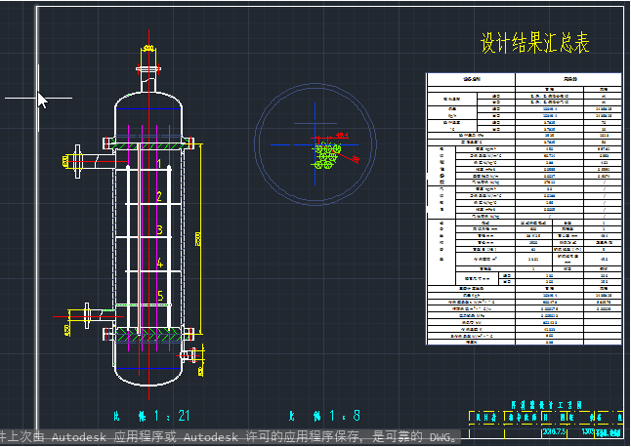Select the upper left side nozzle flange

point(78,162)
